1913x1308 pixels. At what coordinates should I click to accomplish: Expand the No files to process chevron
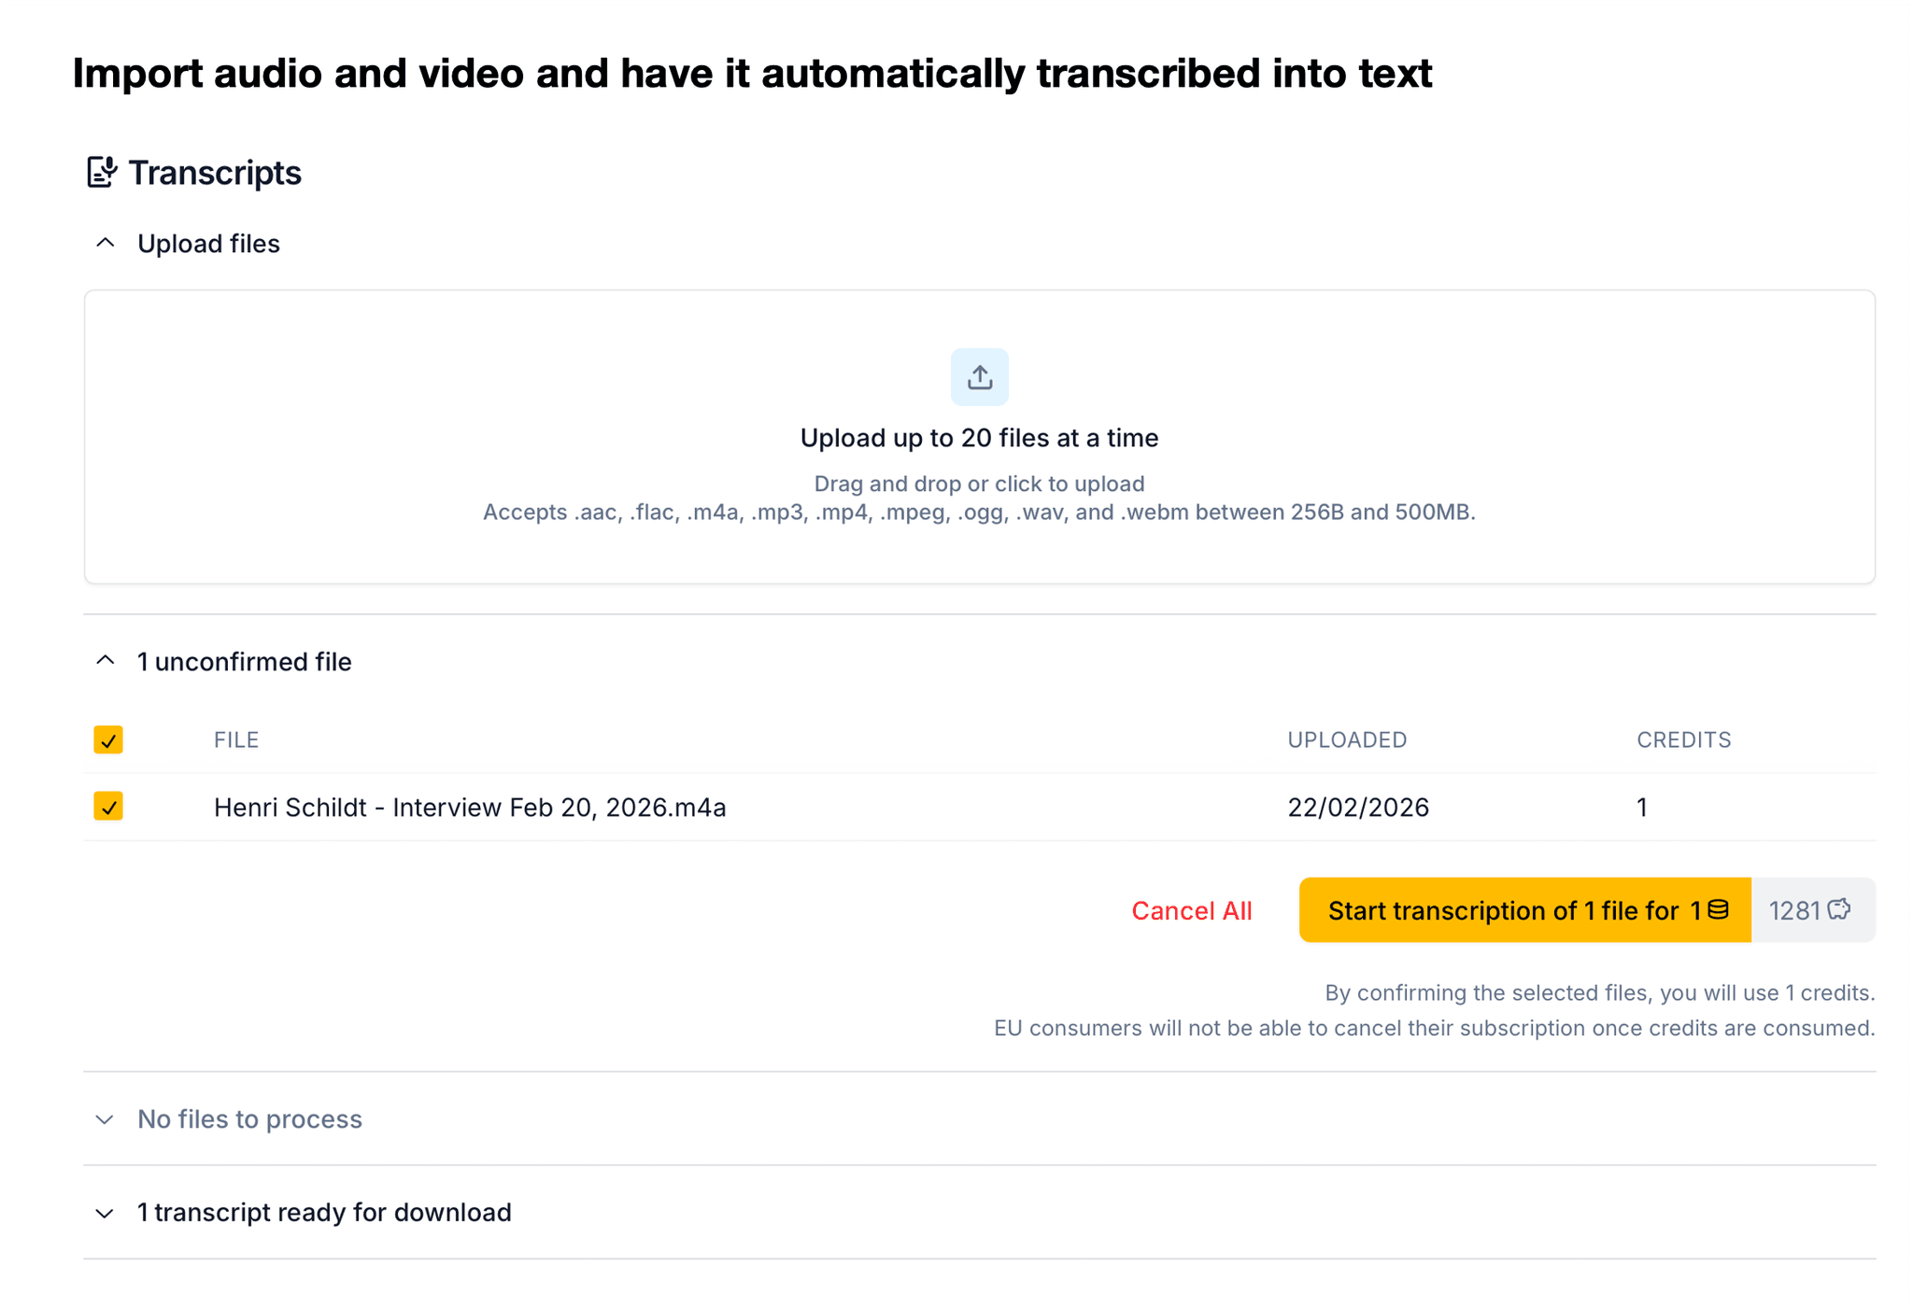pos(106,1119)
